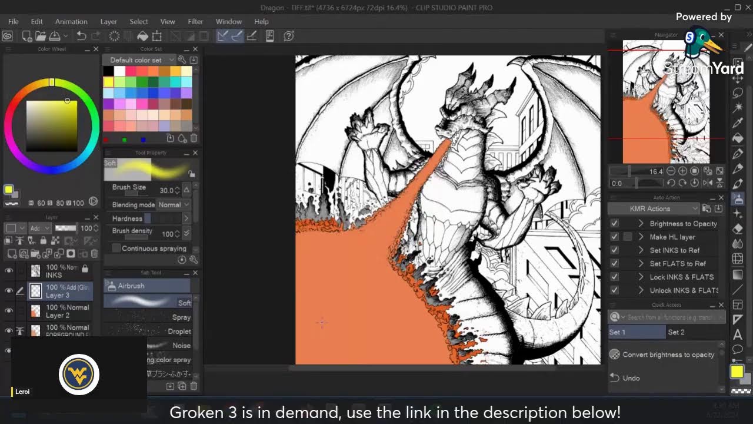Select the Text tool
Image resolution: width=753 pixels, height=424 pixels.
(x=737, y=335)
